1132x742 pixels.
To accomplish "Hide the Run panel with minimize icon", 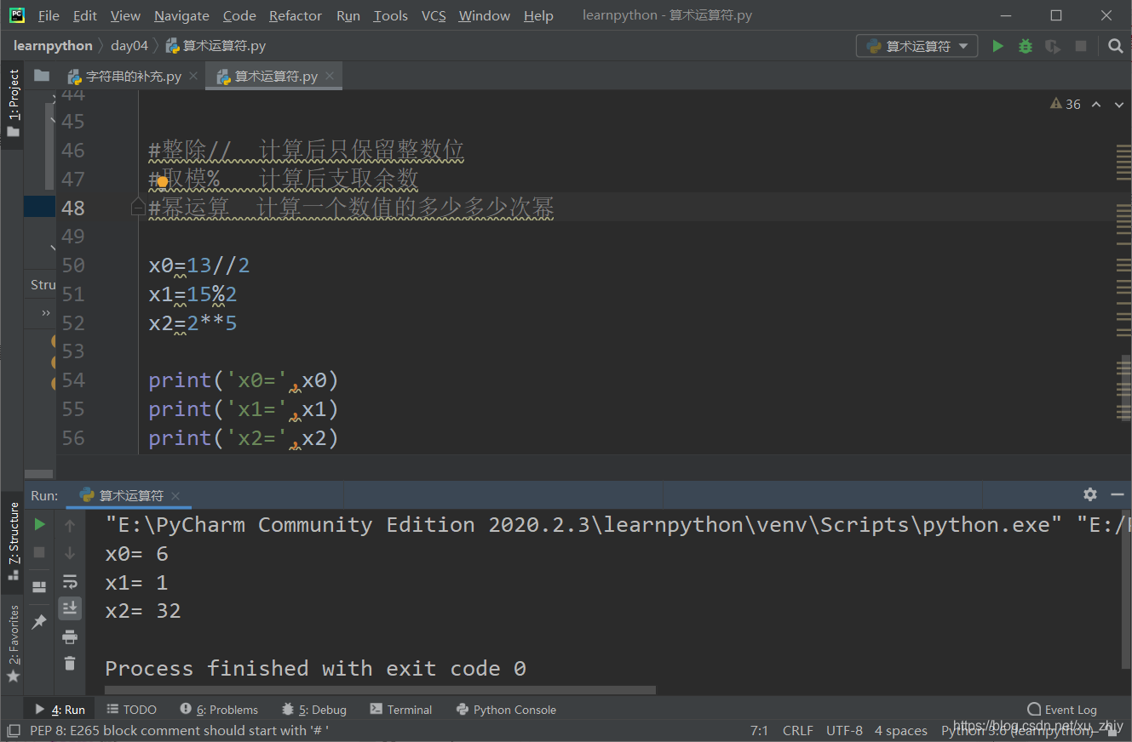I will click(1118, 494).
